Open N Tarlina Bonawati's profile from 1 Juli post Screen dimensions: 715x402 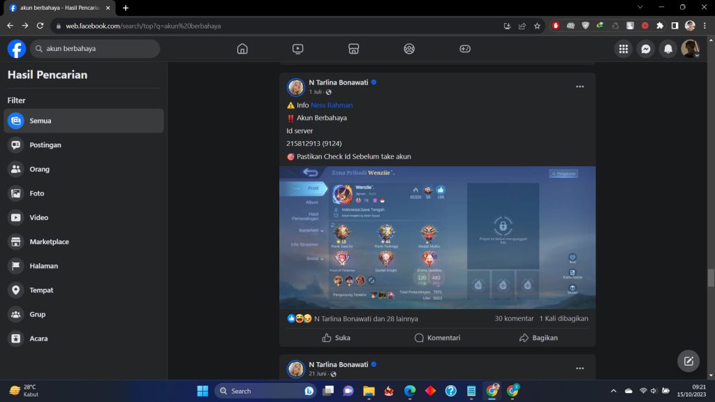pyautogui.click(x=339, y=82)
